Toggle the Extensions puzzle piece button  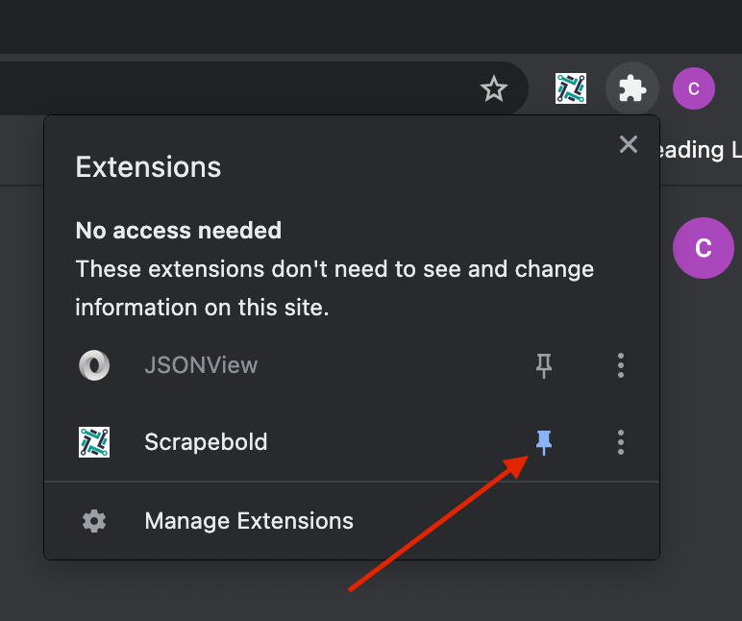(x=632, y=88)
